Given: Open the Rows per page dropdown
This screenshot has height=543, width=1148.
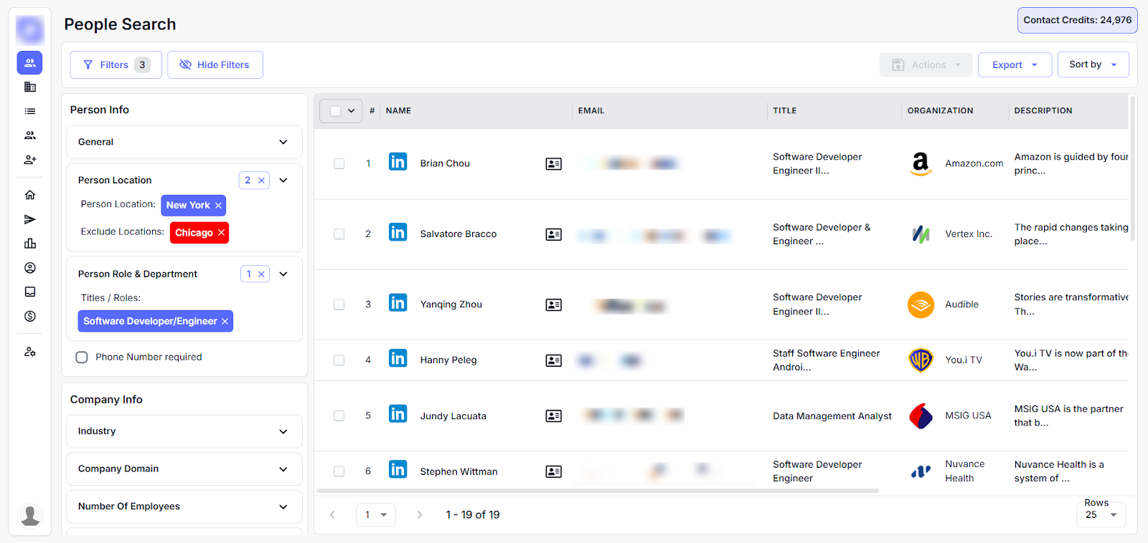Looking at the screenshot, I should pyautogui.click(x=1101, y=514).
